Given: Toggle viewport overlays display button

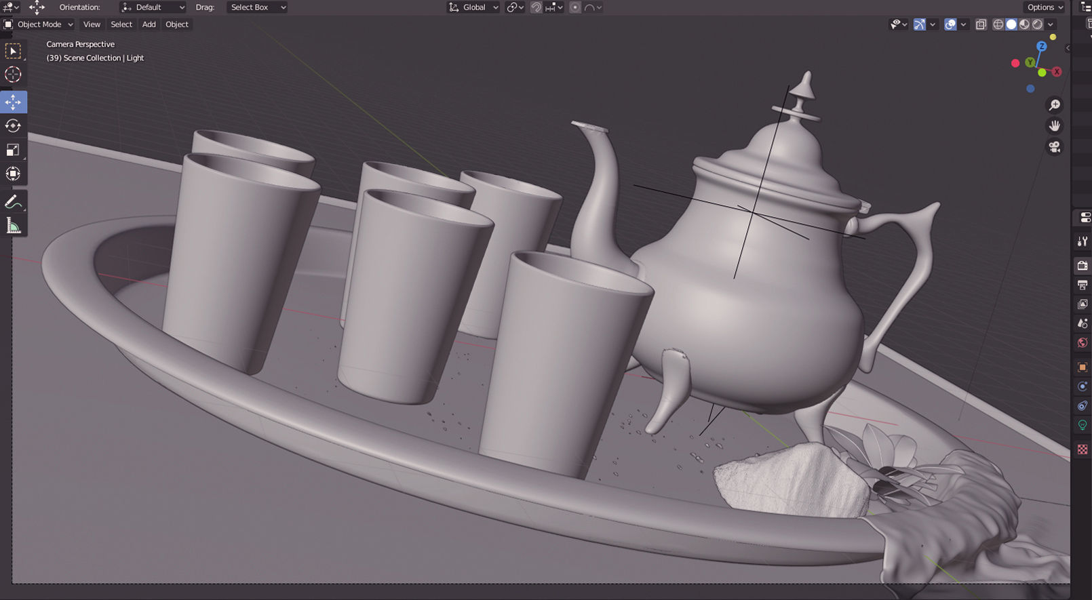Looking at the screenshot, I should pos(951,24).
